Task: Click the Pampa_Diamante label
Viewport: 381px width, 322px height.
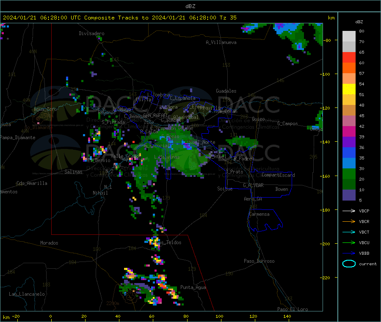Action: [18, 138]
